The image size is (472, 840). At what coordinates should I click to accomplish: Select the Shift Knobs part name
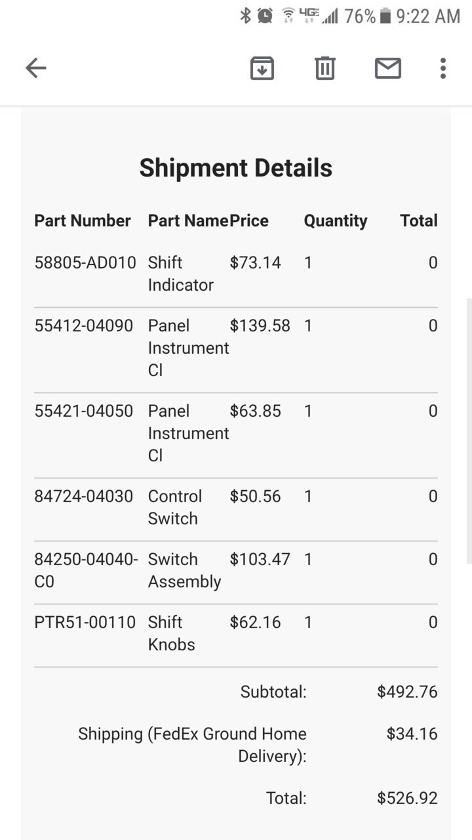[172, 633]
